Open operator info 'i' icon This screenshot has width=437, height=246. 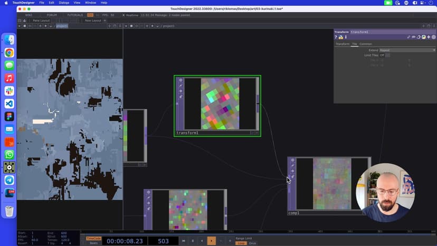(x=346, y=37)
